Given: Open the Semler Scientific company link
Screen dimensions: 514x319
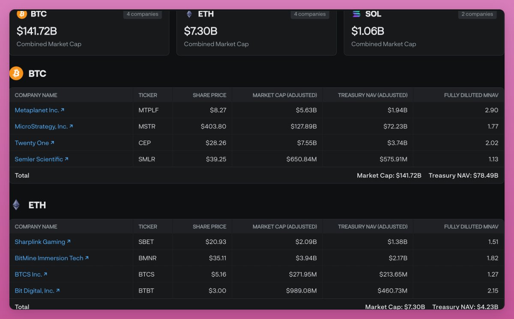Looking at the screenshot, I should pyautogui.click(x=42, y=159).
